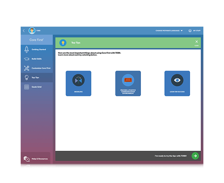Select the Getting Started rocket icon

(26, 49)
